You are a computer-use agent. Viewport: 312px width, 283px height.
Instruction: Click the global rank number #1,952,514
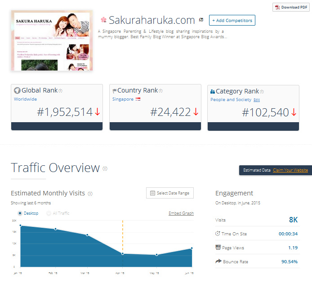[x=65, y=112]
